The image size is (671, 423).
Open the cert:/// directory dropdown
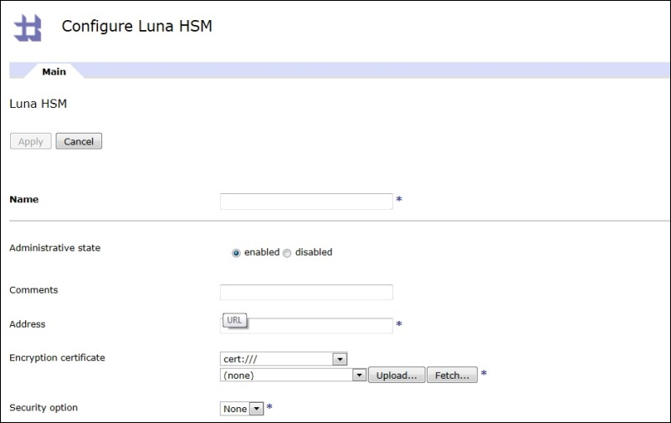pos(284,359)
